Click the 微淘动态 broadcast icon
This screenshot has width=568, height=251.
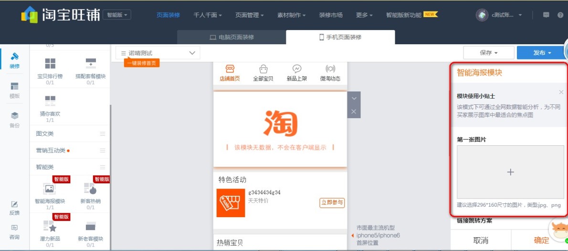tap(330, 70)
